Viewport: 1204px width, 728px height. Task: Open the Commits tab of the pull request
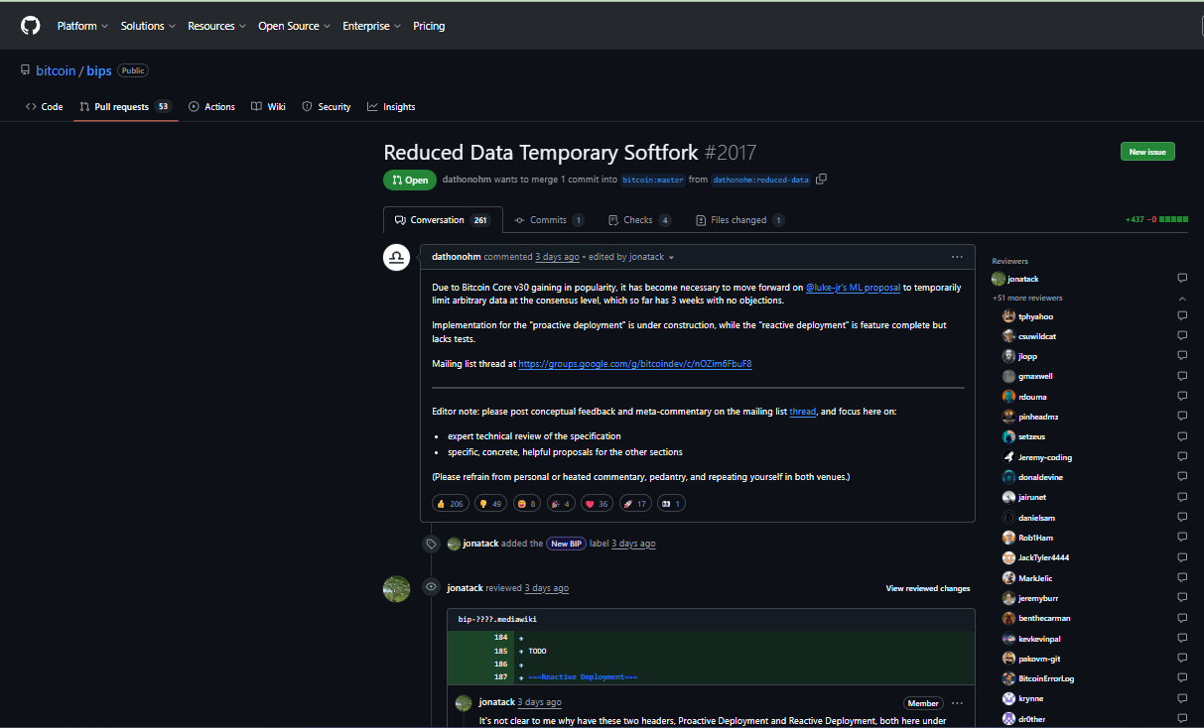pyautogui.click(x=548, y=220)
